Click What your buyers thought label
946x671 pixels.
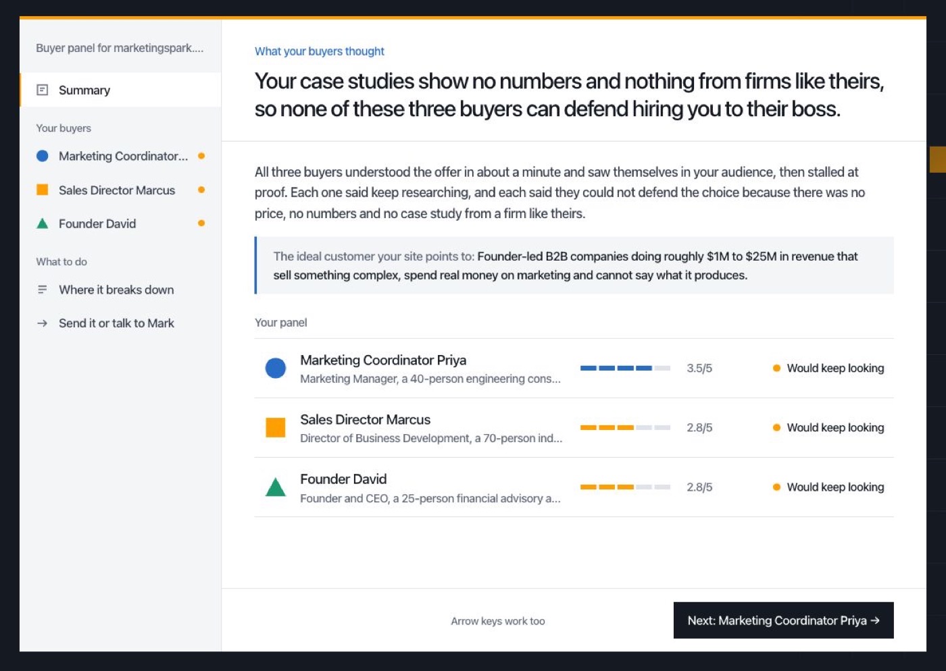[x=320, y=51]
